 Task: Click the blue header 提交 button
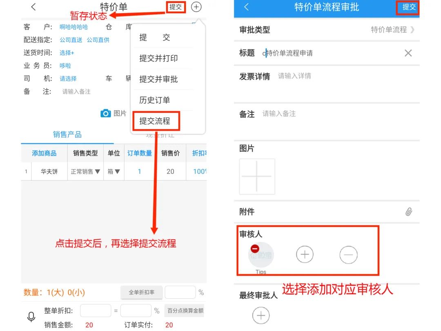click(409, 7)
